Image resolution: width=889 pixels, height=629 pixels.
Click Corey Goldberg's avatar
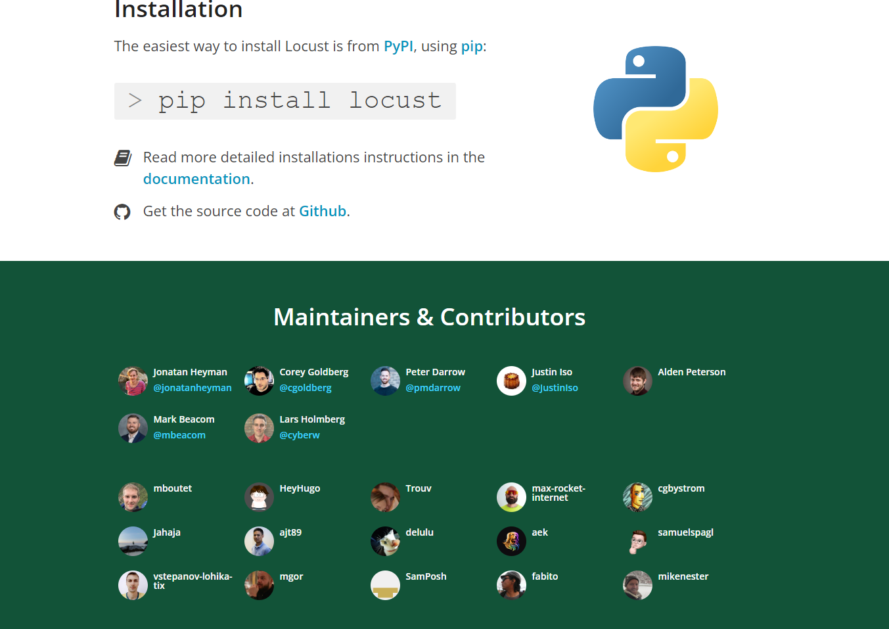(259, 381)
